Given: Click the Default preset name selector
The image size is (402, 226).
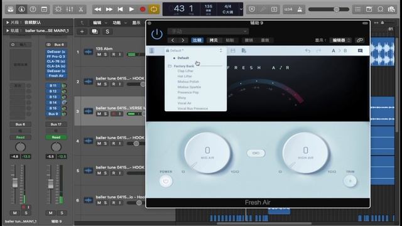Looking at the screenshot, I should pos(194,50).
